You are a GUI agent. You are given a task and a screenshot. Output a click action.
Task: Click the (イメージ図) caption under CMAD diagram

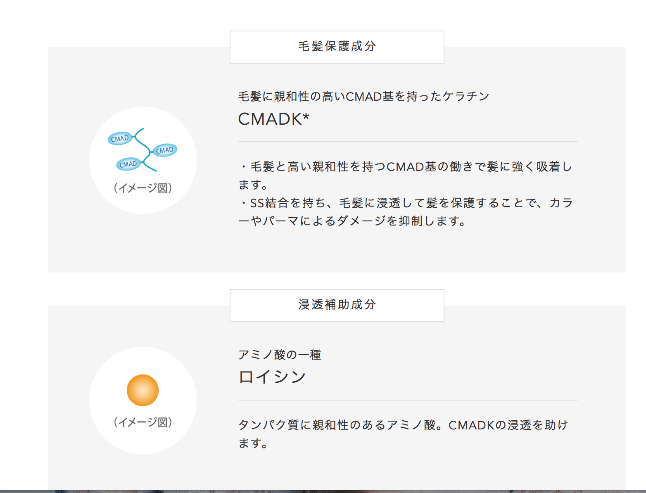[x=142, y=188]
